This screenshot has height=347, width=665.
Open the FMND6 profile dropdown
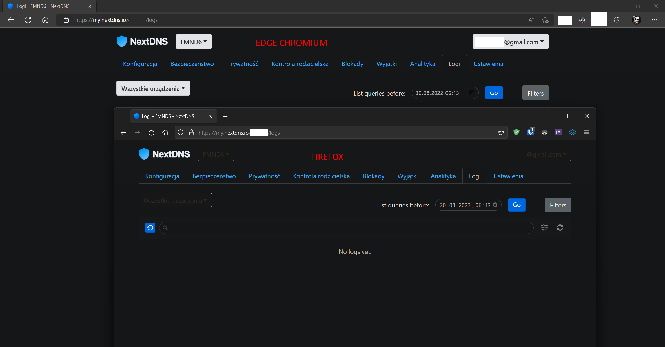coord(194,41)
